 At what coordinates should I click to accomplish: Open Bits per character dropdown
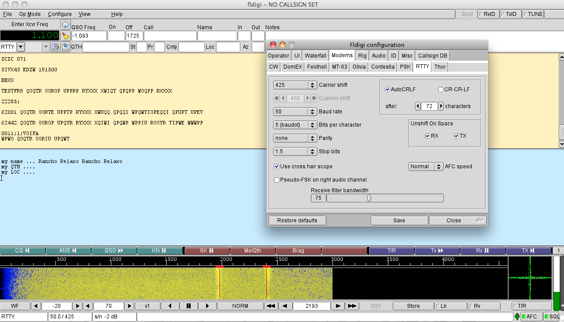coord(295,125)
